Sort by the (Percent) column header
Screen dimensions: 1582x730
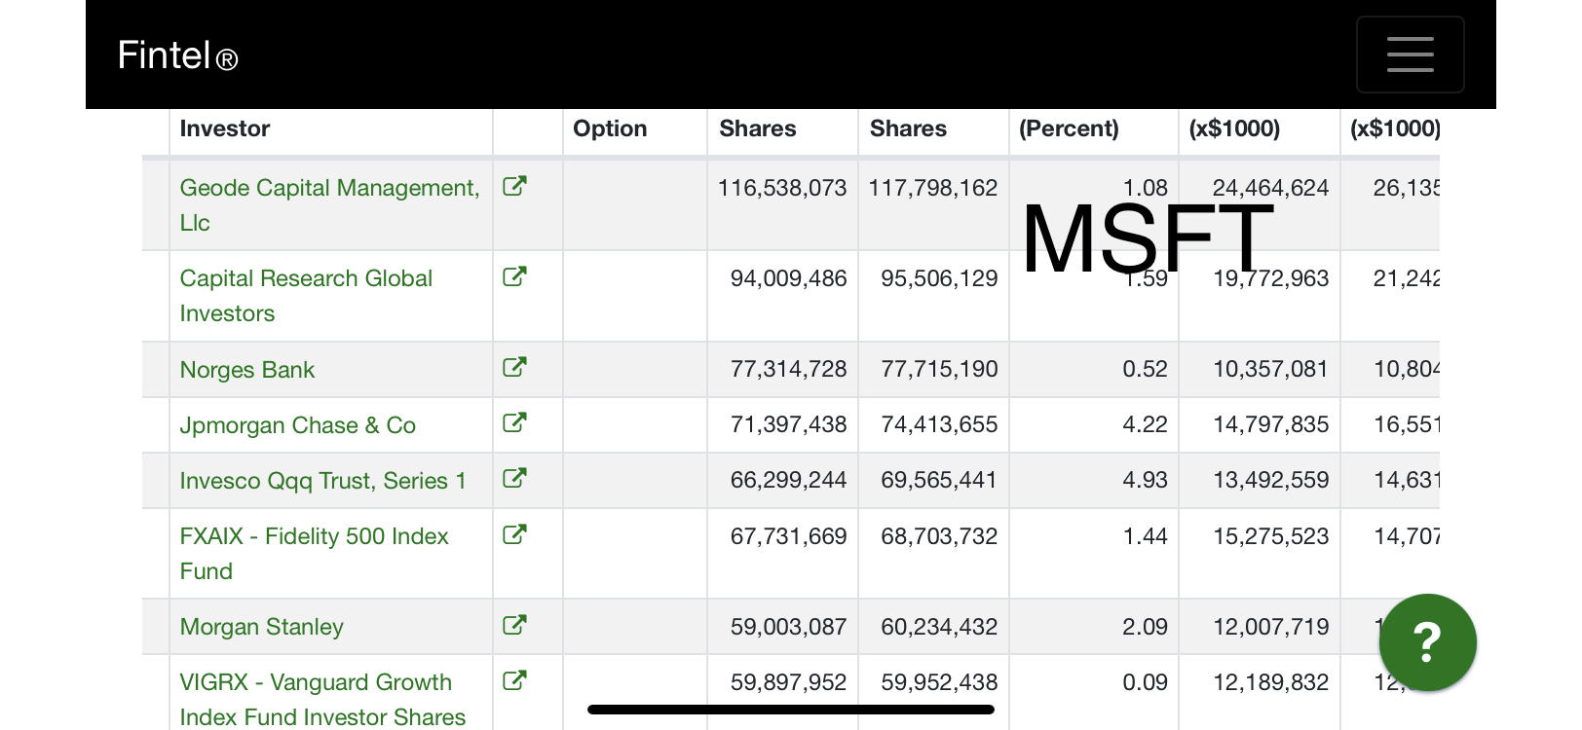1069,128
